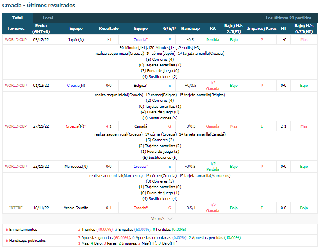Select WORLD CUP label dated 05/12/22
Screen dimensions: 321x249
tap(16, 39)
